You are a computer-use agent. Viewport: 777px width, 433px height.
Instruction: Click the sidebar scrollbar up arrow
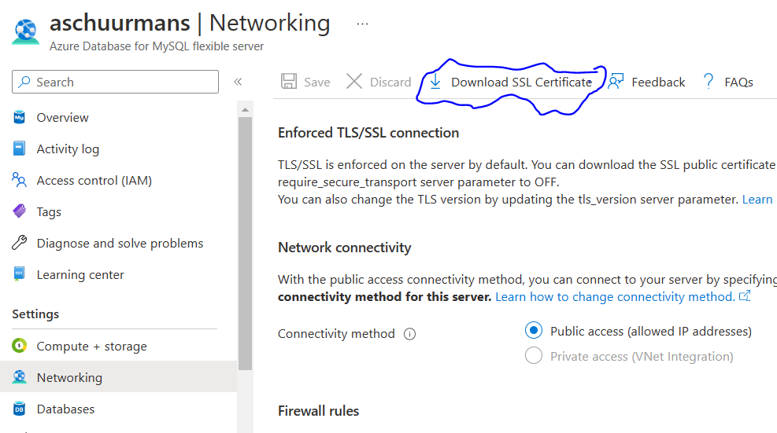click(x=246, y=110)
